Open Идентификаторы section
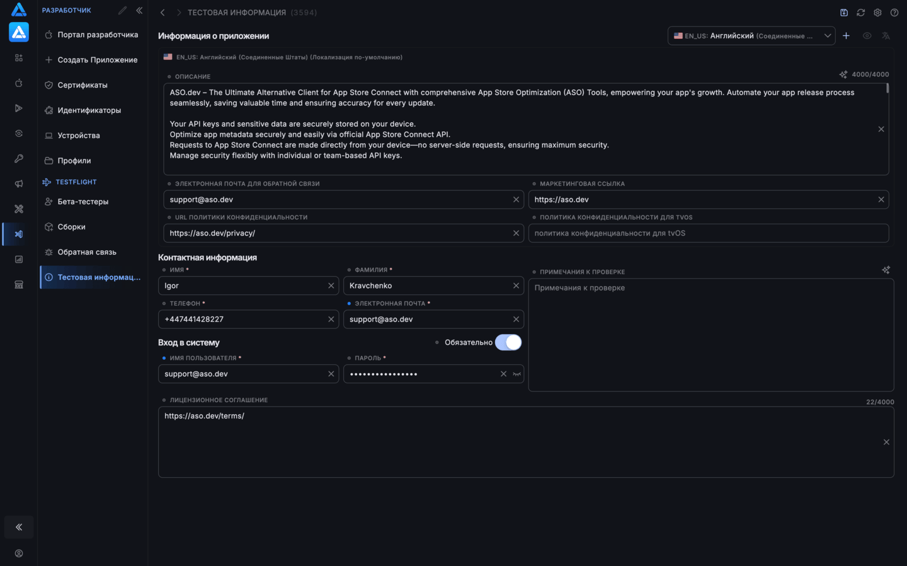 coord(92,110)
